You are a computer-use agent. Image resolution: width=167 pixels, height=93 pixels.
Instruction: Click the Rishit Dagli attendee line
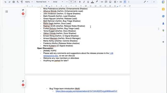click(x=57, y=24)
